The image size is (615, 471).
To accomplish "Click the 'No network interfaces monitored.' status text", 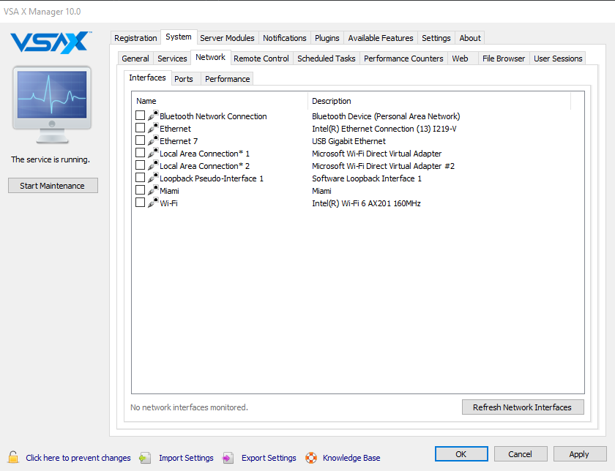I will pyautogui.click(x=189, y=407).
